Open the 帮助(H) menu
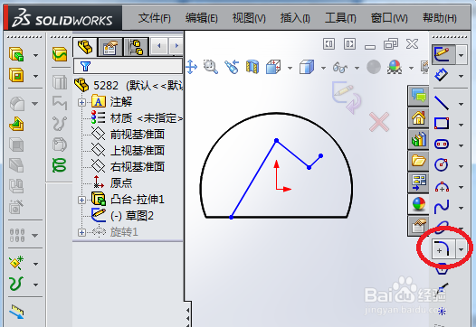 (440, 18)
